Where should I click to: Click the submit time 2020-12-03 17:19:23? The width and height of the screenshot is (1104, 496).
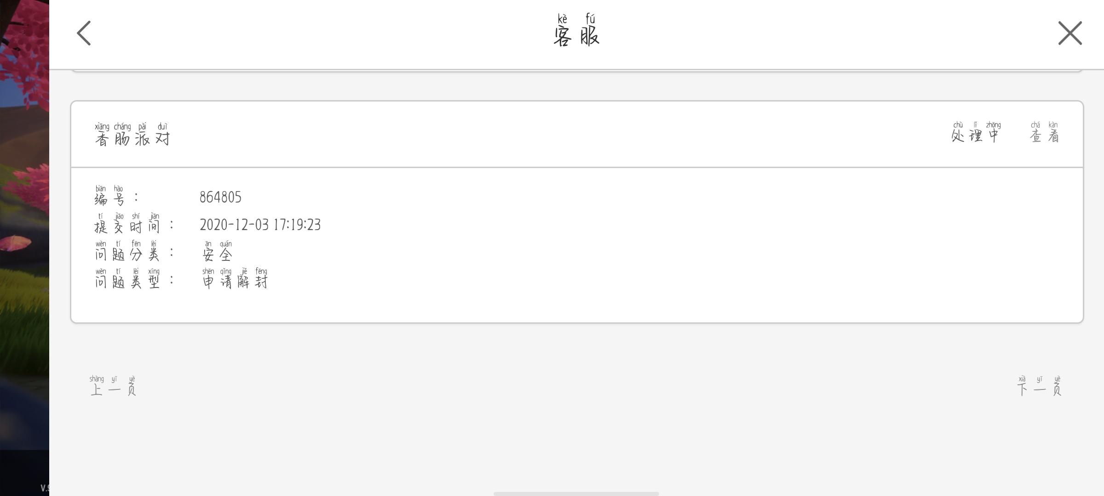click(x=260, y=225)
